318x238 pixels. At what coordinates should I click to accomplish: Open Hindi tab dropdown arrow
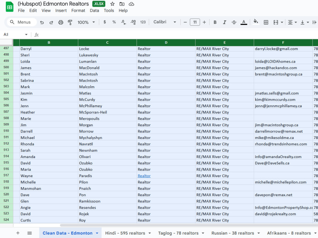150,233
